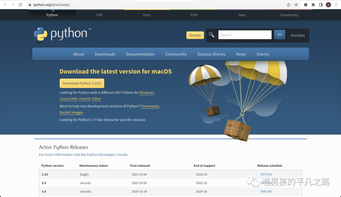Open About in main navigation
The width and height of the screenshot is (341, 197).
(x=79, y=54)
